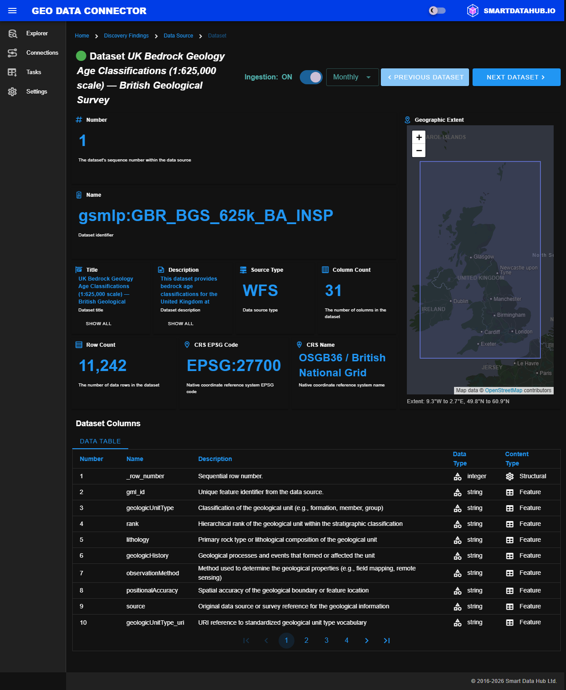Screen dimensions: 566x690
Task: Toggle the dark mode switch in header
Action: tap(437, 11)
